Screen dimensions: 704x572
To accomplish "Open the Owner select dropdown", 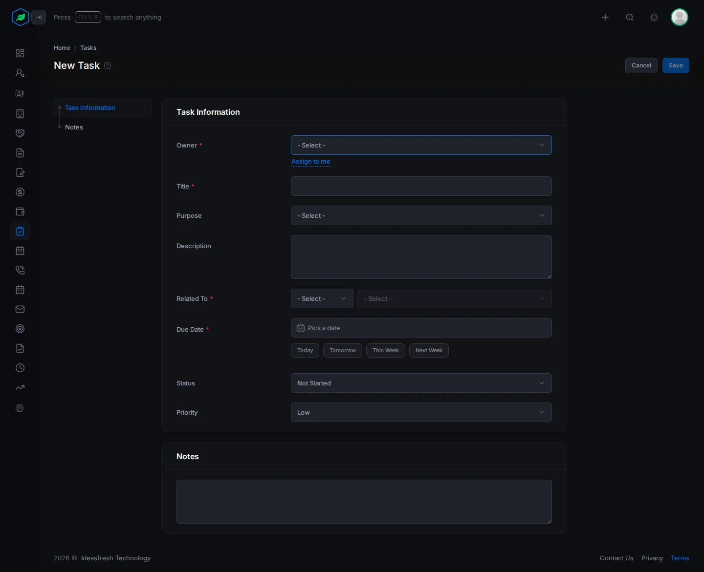I will click(421, 145).
